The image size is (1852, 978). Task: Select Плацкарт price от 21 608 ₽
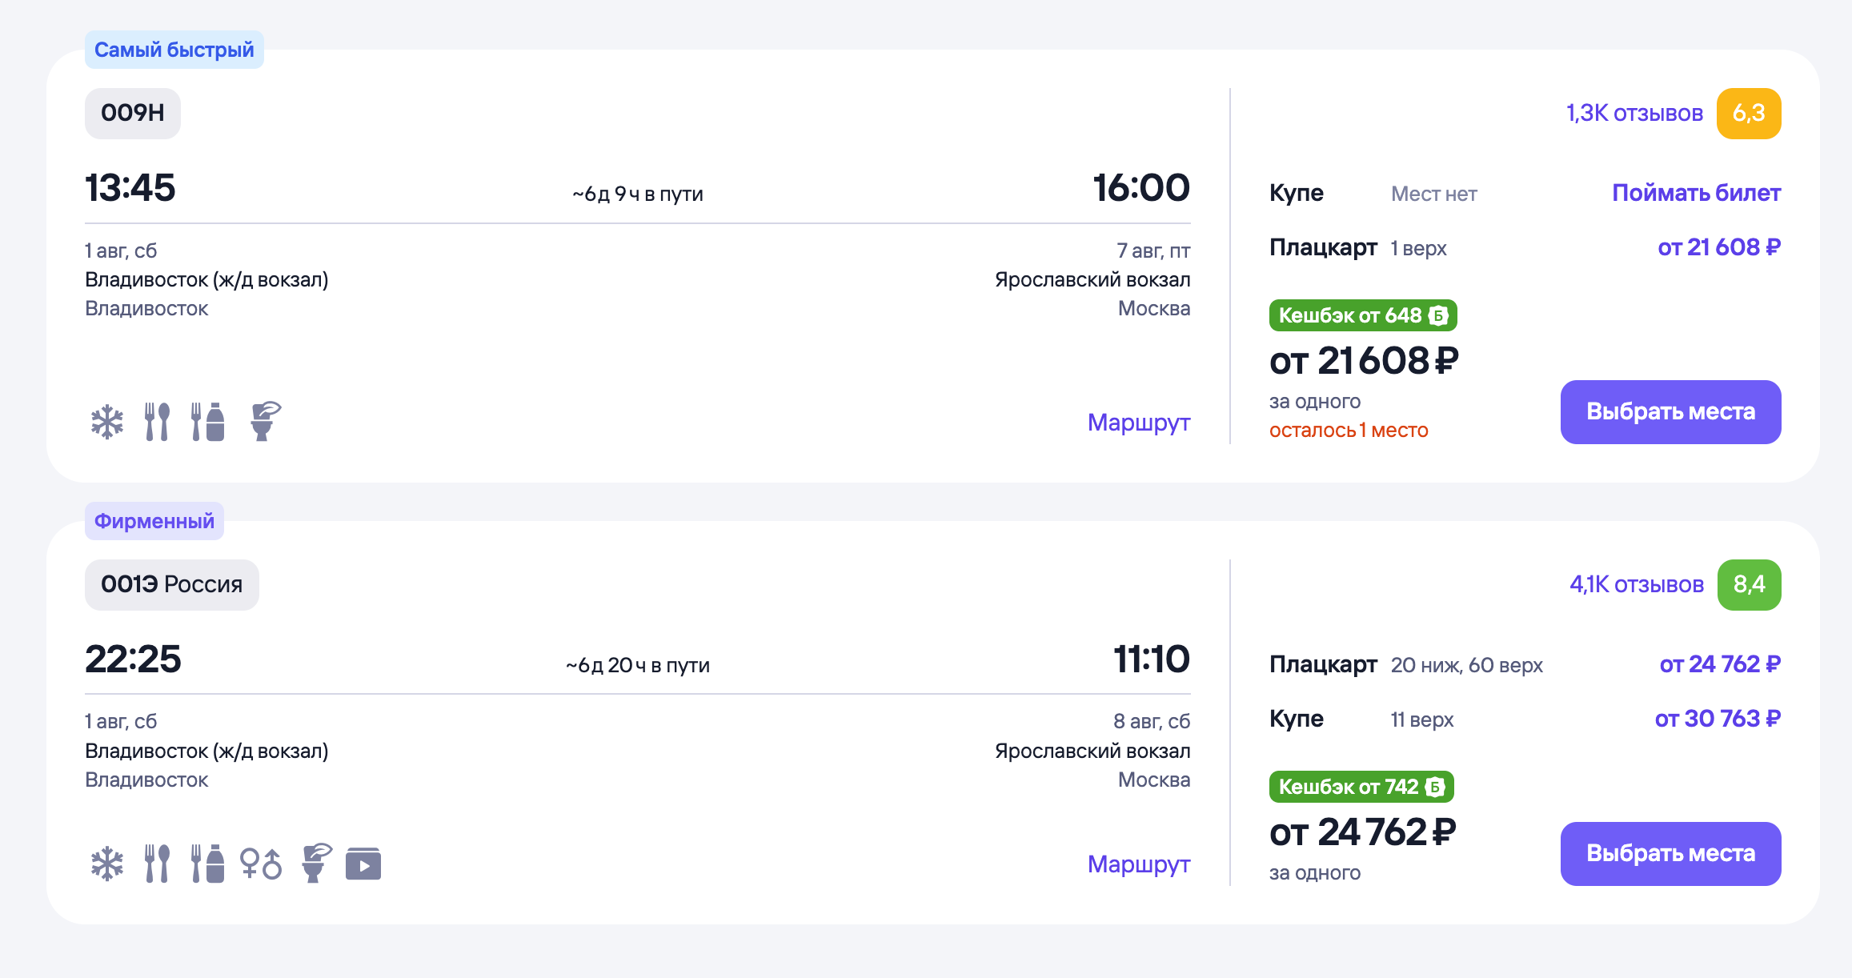point(1719,247)
